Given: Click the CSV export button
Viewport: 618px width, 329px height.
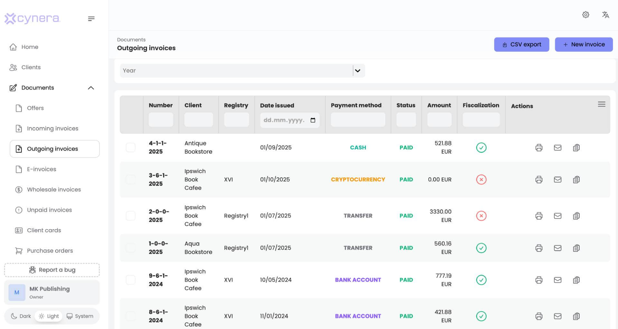Looking at the screenshot, I should tap(521, 44).
